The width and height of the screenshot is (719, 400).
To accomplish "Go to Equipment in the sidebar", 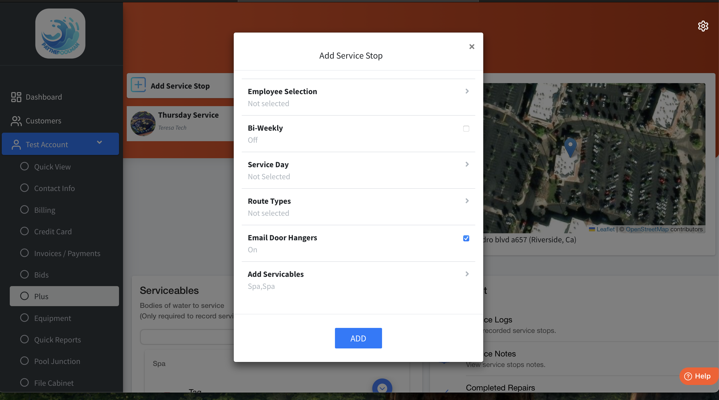I will 52,318.
